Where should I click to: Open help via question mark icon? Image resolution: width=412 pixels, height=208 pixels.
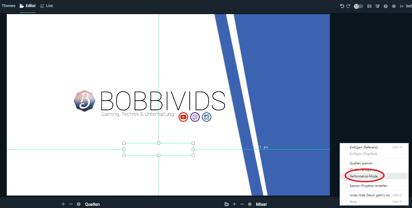[386, 6]
